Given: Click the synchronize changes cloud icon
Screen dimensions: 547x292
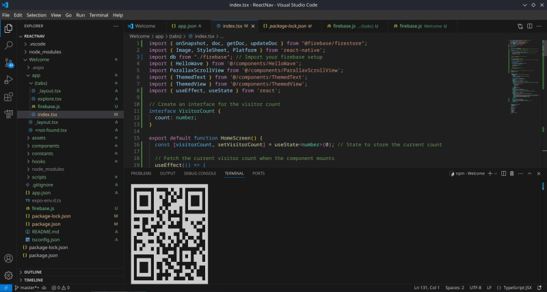Looking at the screenshot, I should point(44,288).
